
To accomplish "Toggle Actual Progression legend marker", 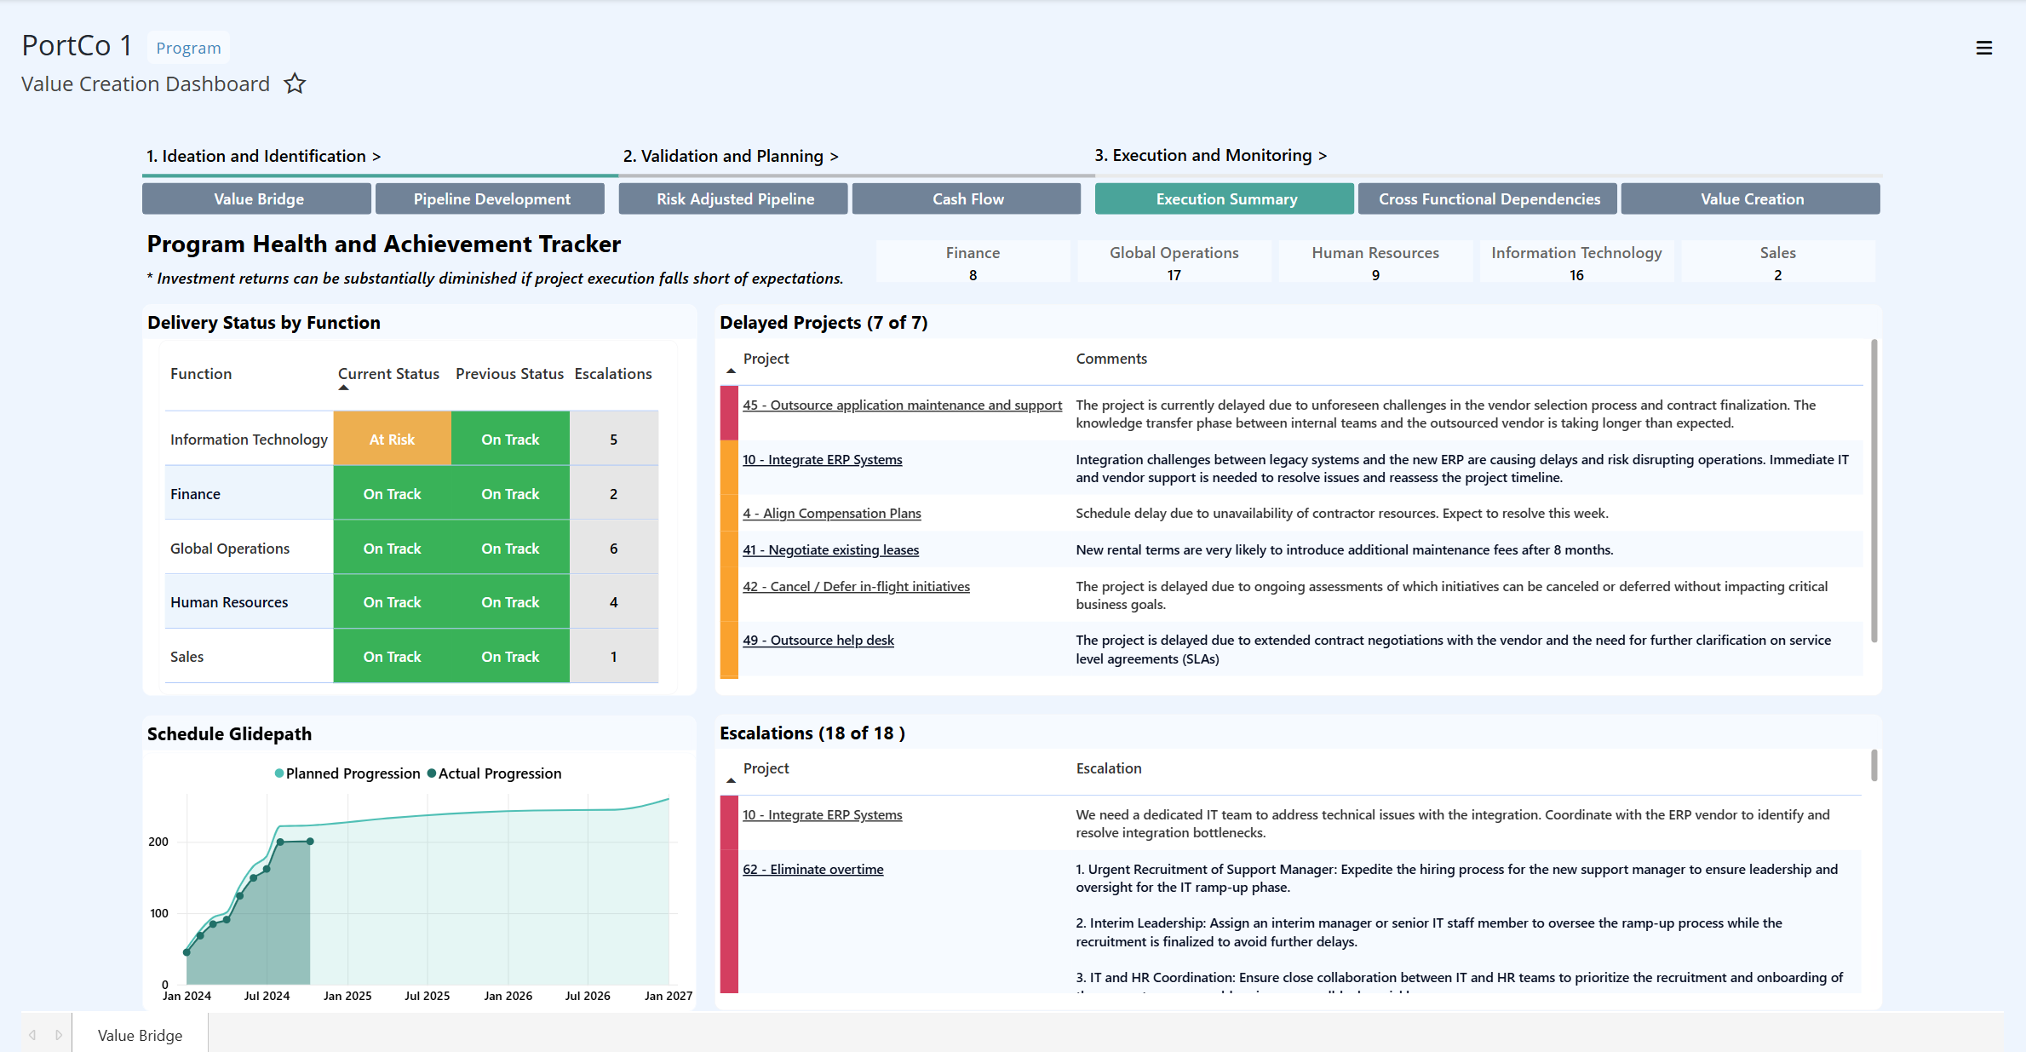I will [432, 773].
